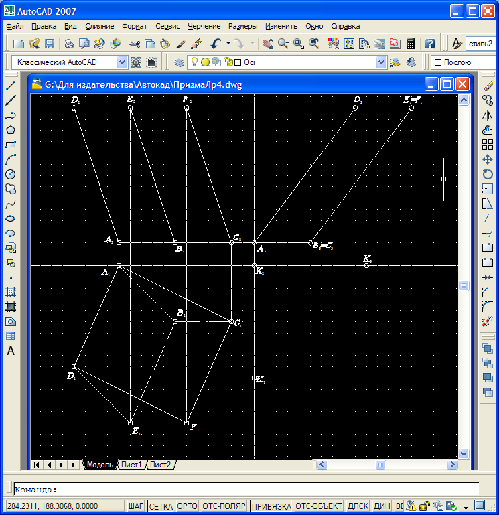The height and width of the screenshot is (515, 499).
Task: Click the Команда command line input
Action: [x=246, y=490]
